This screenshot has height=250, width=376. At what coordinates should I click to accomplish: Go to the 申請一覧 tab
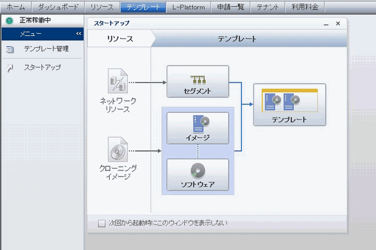(231, 7)
